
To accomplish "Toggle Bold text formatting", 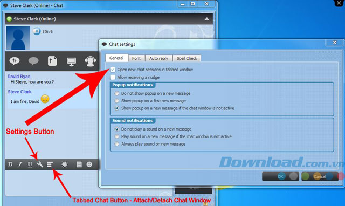I will click(10, 164).
